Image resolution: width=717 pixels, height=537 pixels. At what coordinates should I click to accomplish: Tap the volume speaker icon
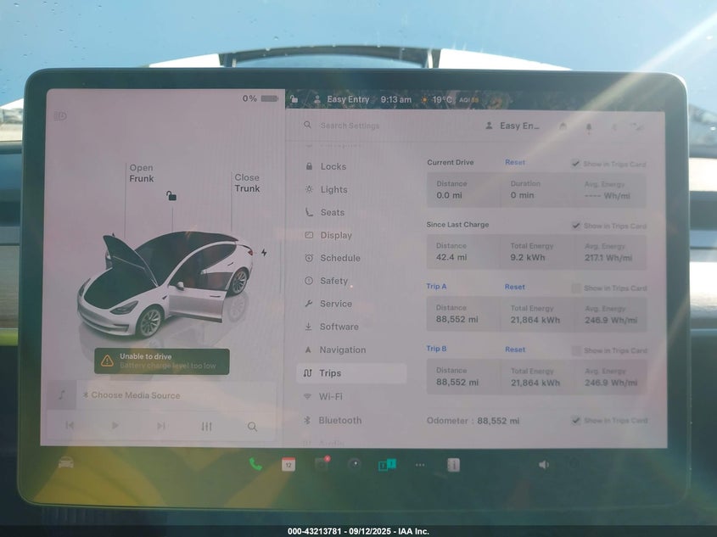coord(543,464)
